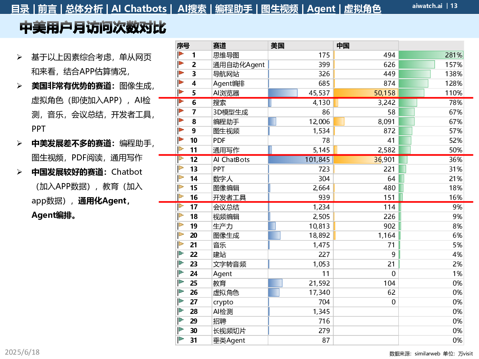Click the aiwatch.ai link at top right
This screenshot has height=359, width=479.
tap(428, 6)
